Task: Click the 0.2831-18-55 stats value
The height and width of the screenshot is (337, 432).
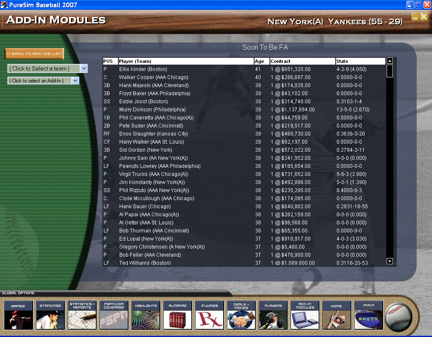Action: tap(352, 207)
